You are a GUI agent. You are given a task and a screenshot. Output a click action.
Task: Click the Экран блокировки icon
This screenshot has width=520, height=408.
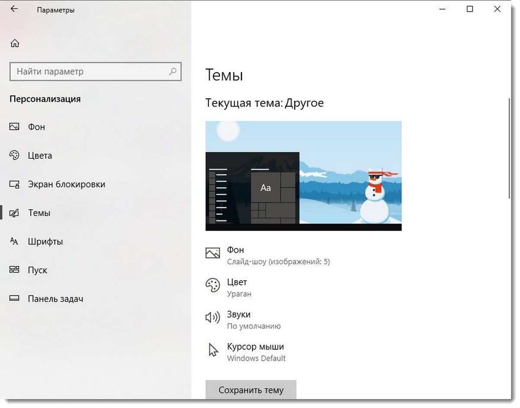coord(14,184)
